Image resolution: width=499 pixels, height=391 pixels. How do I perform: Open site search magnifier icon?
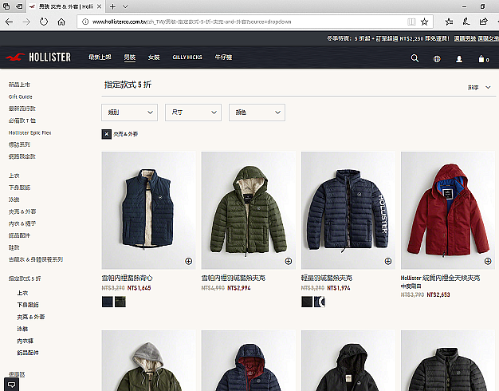[x=415, y=58]
